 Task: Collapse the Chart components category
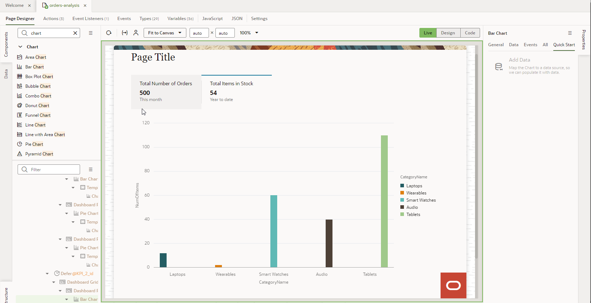tap(20, 47)
